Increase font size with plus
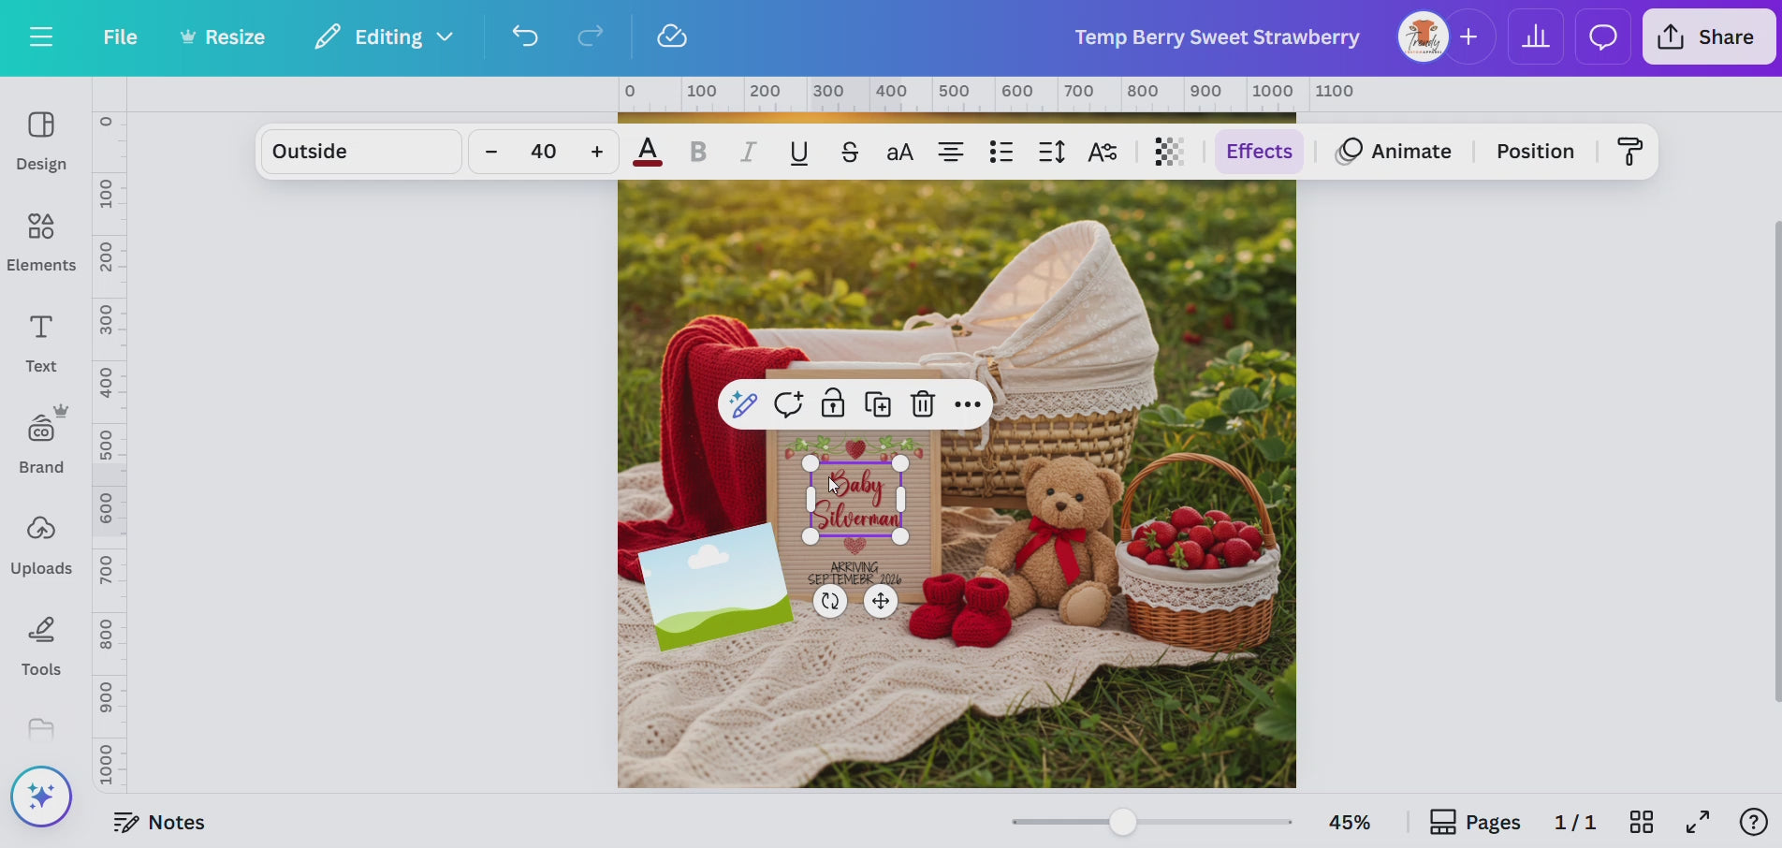This screenshot has height=848, width=1782. click(596, 152)
